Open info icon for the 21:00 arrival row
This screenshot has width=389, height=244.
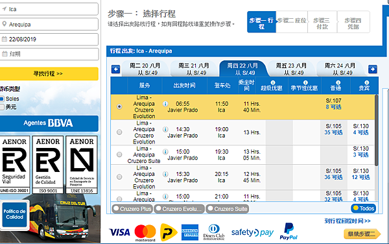click(165, 197)
